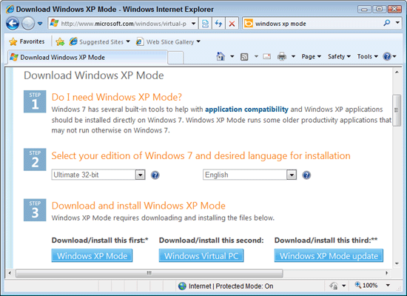Image resolution: width=407 pixels, height=296 pixels.
Task: Click the Windows Virtual PC download button
Action: coord(201,256)
